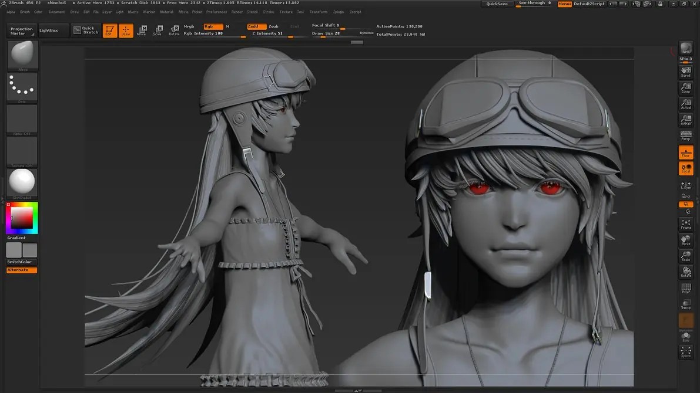Click the Xpose icon
Image resolution: width=700 pixels, height=393 pixels.
(686, 352)
